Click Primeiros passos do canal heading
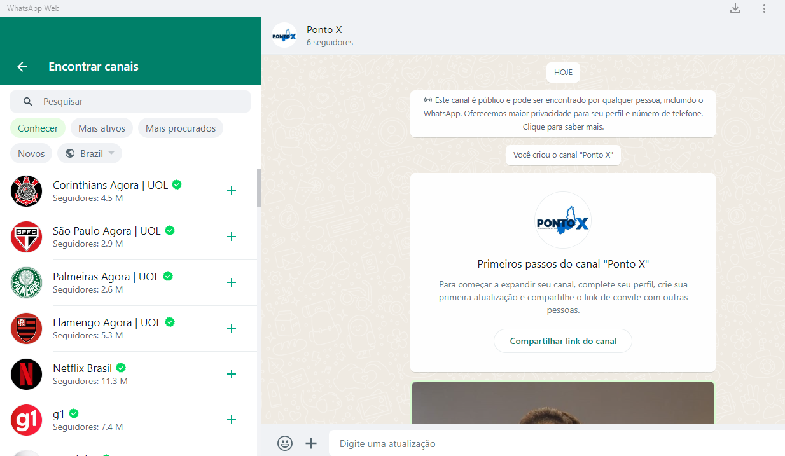Viewport: 785px width, 456px height. 563,264
